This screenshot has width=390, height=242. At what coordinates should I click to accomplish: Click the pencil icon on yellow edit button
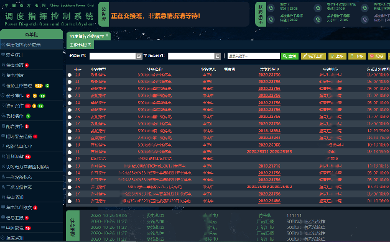click(305, 56)
